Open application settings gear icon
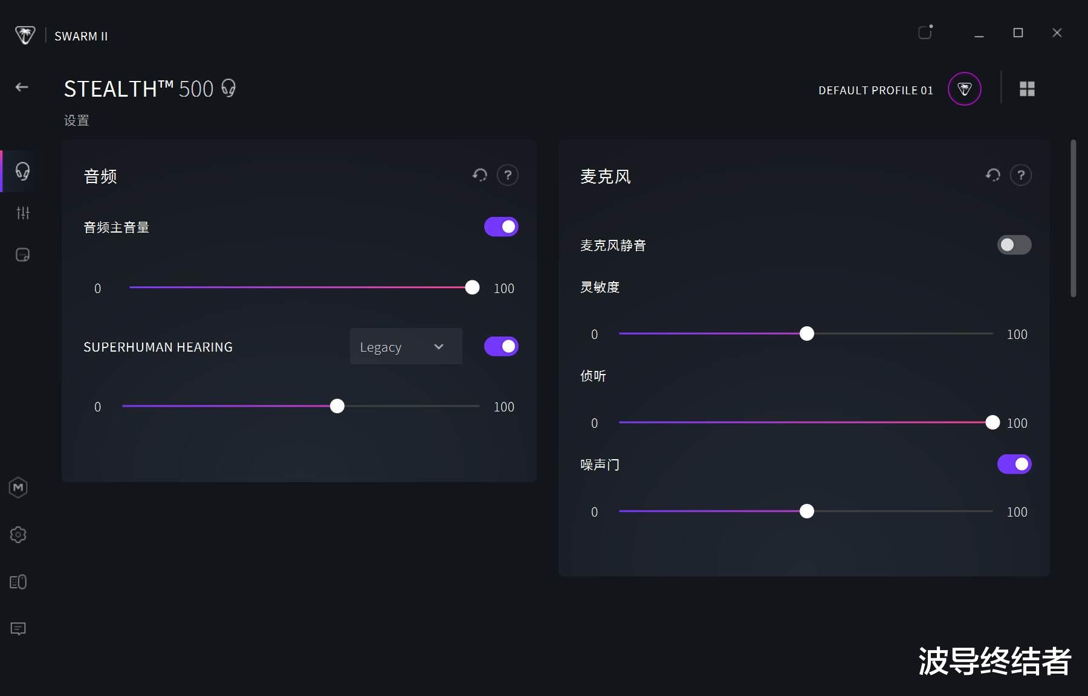Screen dimensions: 1088x696 pos(18,535)
